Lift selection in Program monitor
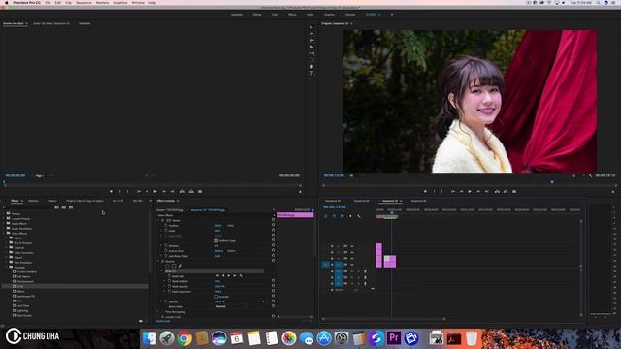The height and width of the screenshot is (349, 621). tap(497, 192)
